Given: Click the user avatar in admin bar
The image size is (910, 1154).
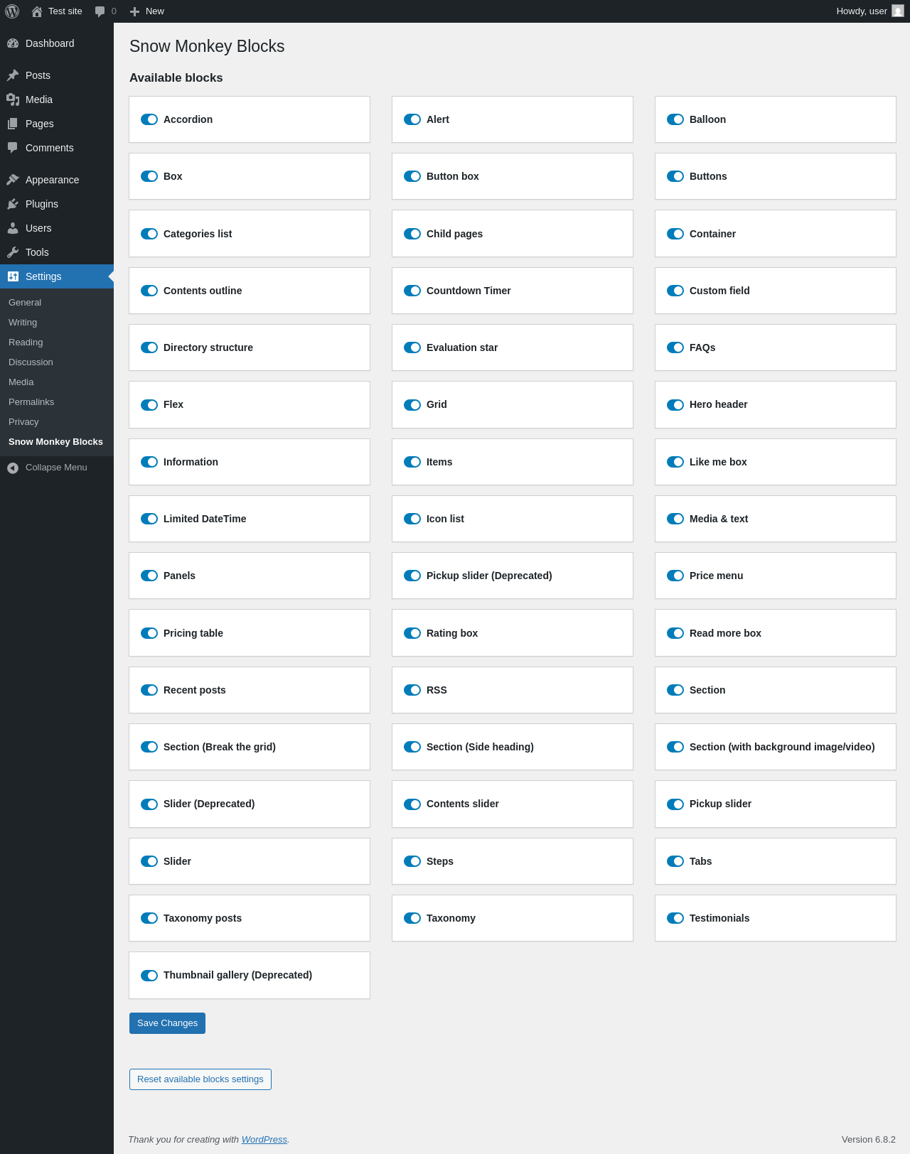Looking at the screenshot, I should [x=898, y=11].
